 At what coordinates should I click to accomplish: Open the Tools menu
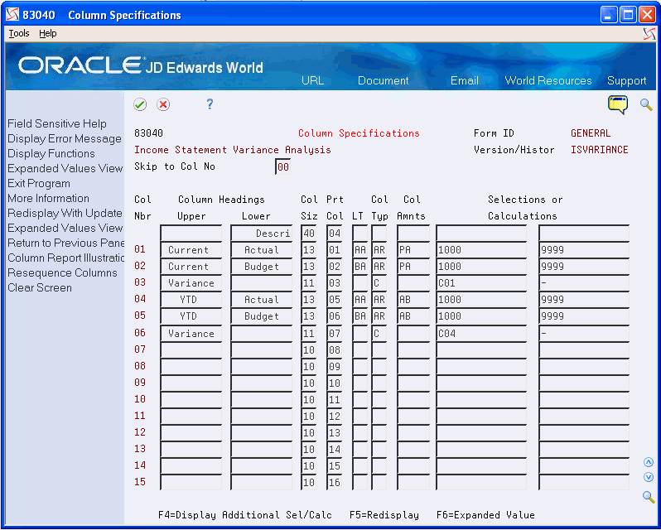click(19, 33)
